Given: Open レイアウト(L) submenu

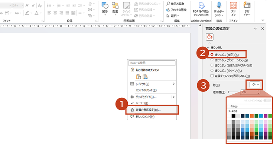Looking at the screenshot, I should [152, 84].
